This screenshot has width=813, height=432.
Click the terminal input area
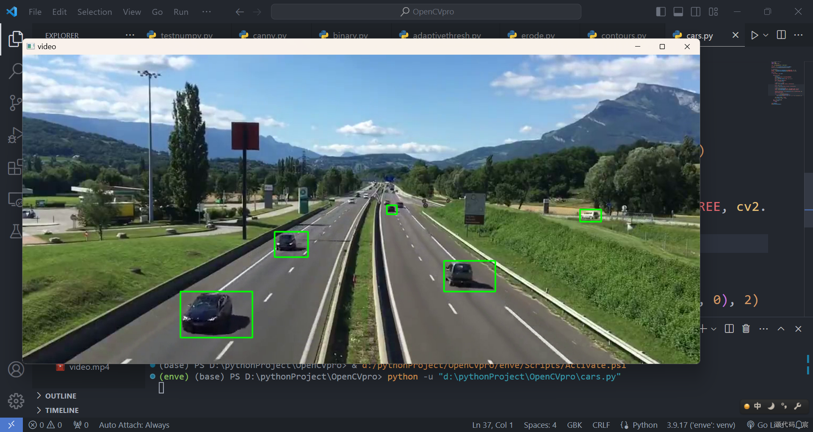point(161,388)
